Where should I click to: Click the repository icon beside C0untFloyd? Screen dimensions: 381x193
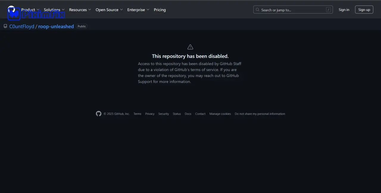pos(5,26)
